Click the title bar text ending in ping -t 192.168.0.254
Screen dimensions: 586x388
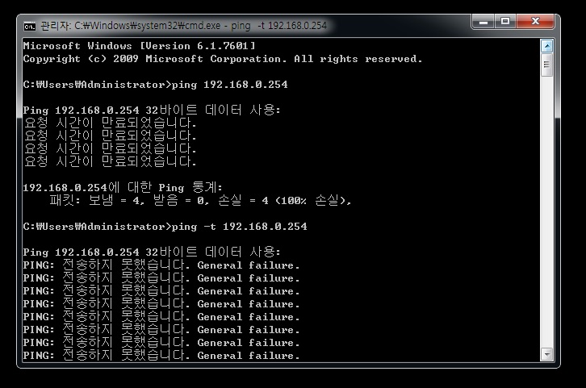183,26
